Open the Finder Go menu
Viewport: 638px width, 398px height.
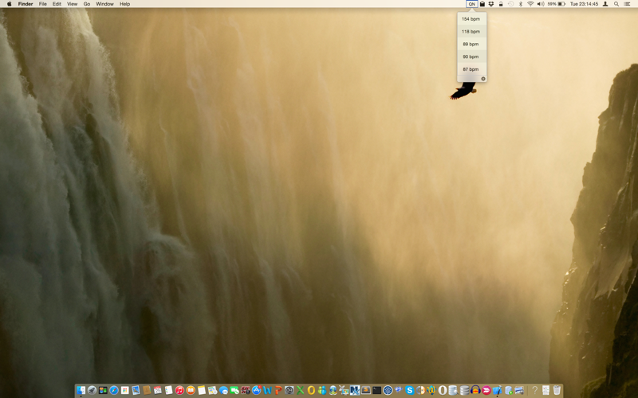pyautogui.click(x=87, y=4)
